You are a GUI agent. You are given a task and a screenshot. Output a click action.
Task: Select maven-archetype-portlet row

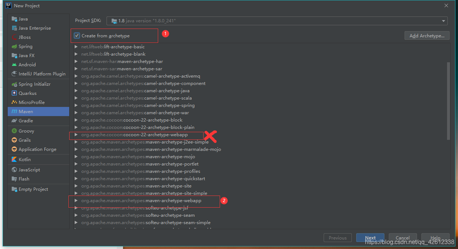click(260, 164)
